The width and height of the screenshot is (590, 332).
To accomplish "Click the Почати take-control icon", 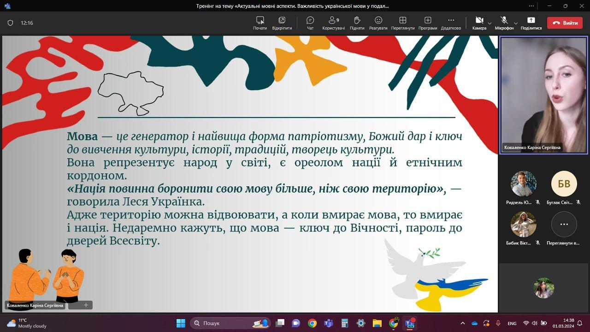I will click(x=260, y=23).
